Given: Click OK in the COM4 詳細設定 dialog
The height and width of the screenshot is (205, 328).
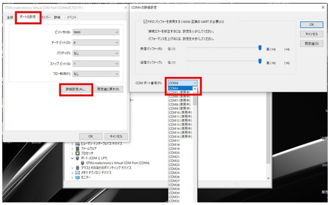Looking at the screenshot, I should pos(312,25).
